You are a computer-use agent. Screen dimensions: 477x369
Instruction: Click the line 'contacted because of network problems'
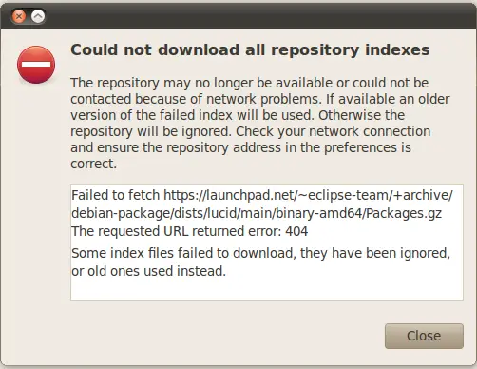point(259,99)
